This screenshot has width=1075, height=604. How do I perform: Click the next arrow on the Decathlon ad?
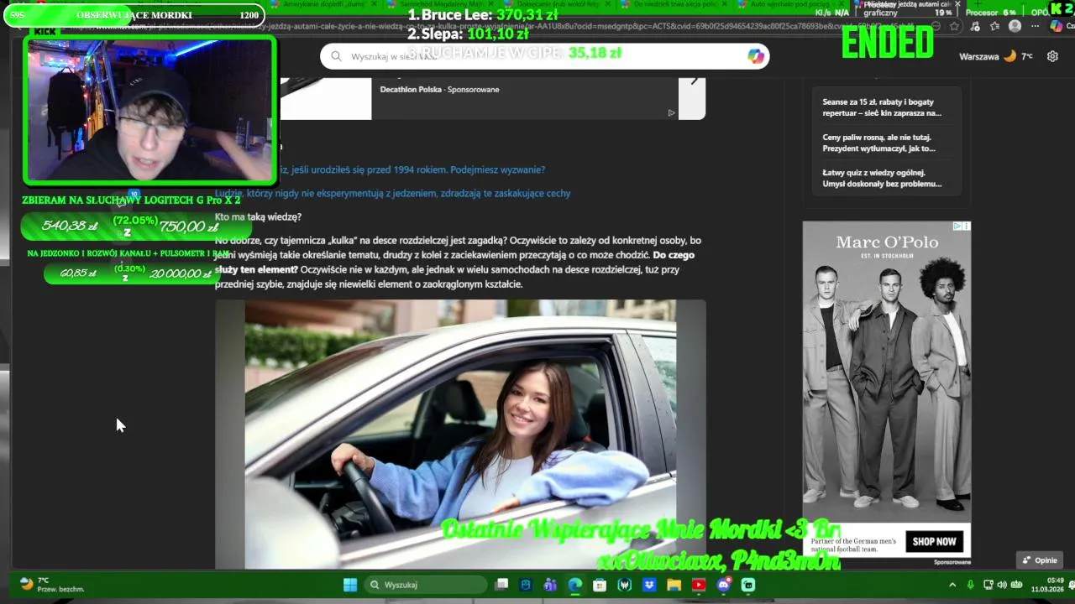coord(693,81)
